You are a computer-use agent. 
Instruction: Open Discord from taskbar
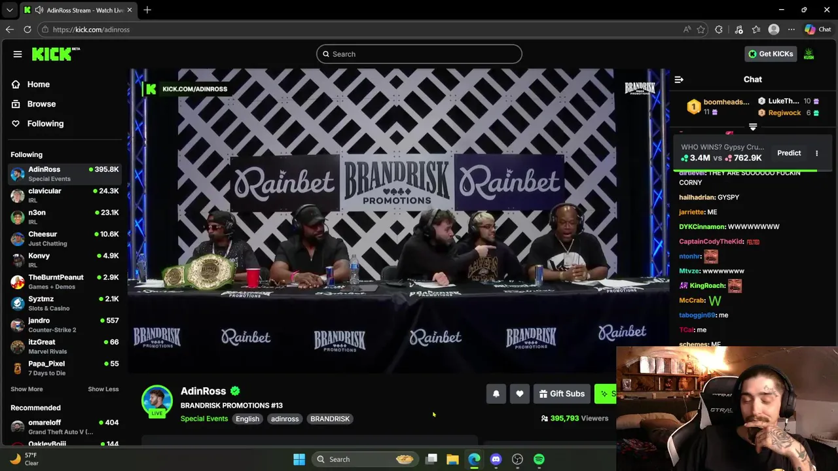tap(496, 459)
